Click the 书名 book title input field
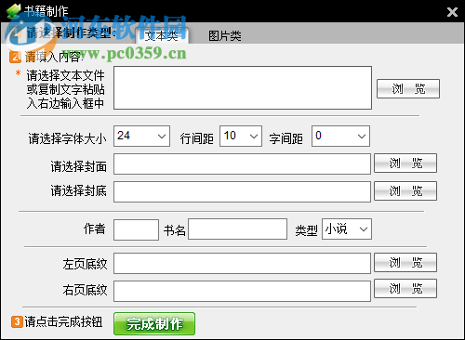The height and width of the screenshot is (340, 465). (x=237, y=229)
